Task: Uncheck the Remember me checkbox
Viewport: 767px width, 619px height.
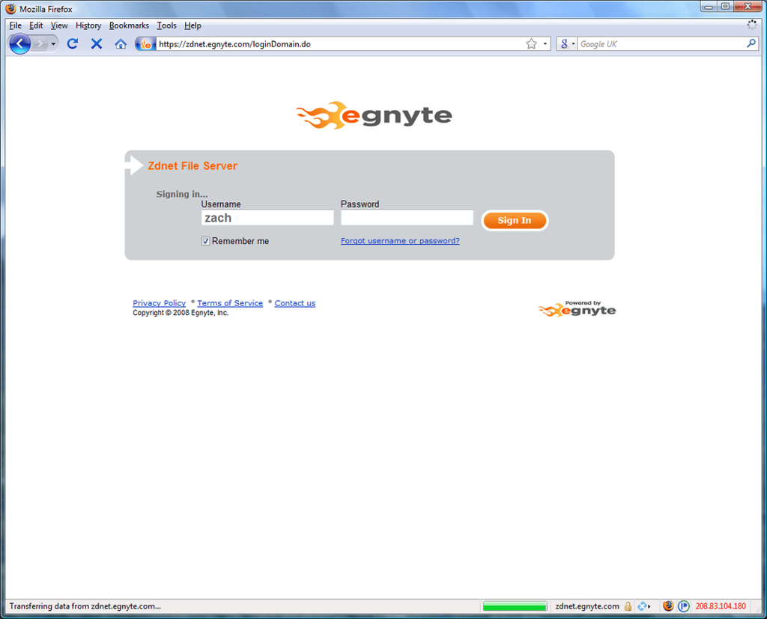Action: coord(205,241)
